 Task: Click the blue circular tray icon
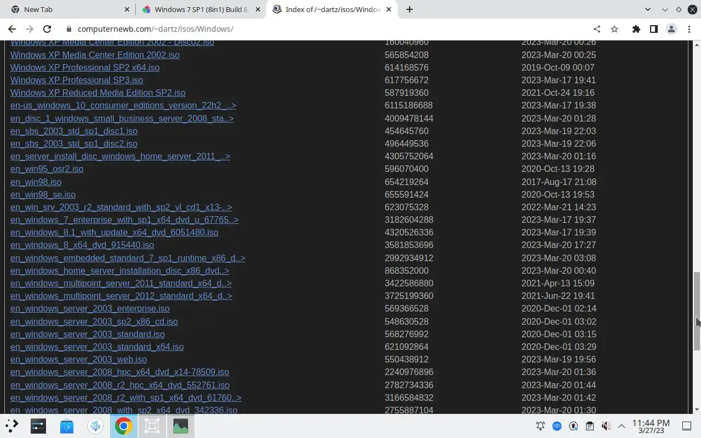557,426
